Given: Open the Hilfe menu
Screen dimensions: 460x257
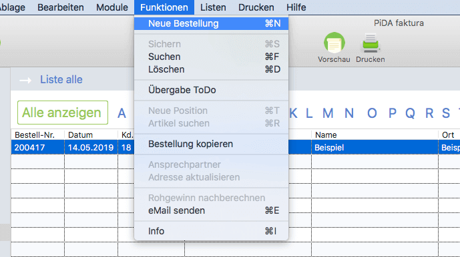Looking at the screenshot, I should (296, 7).
